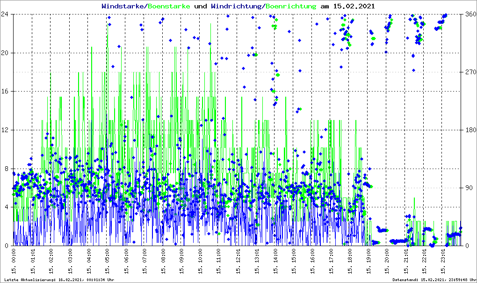Screen dimensions: 477x283
Task: Click the date 15.02.2021 in the title
Action: pyautogui.click(x=354, y=6)
